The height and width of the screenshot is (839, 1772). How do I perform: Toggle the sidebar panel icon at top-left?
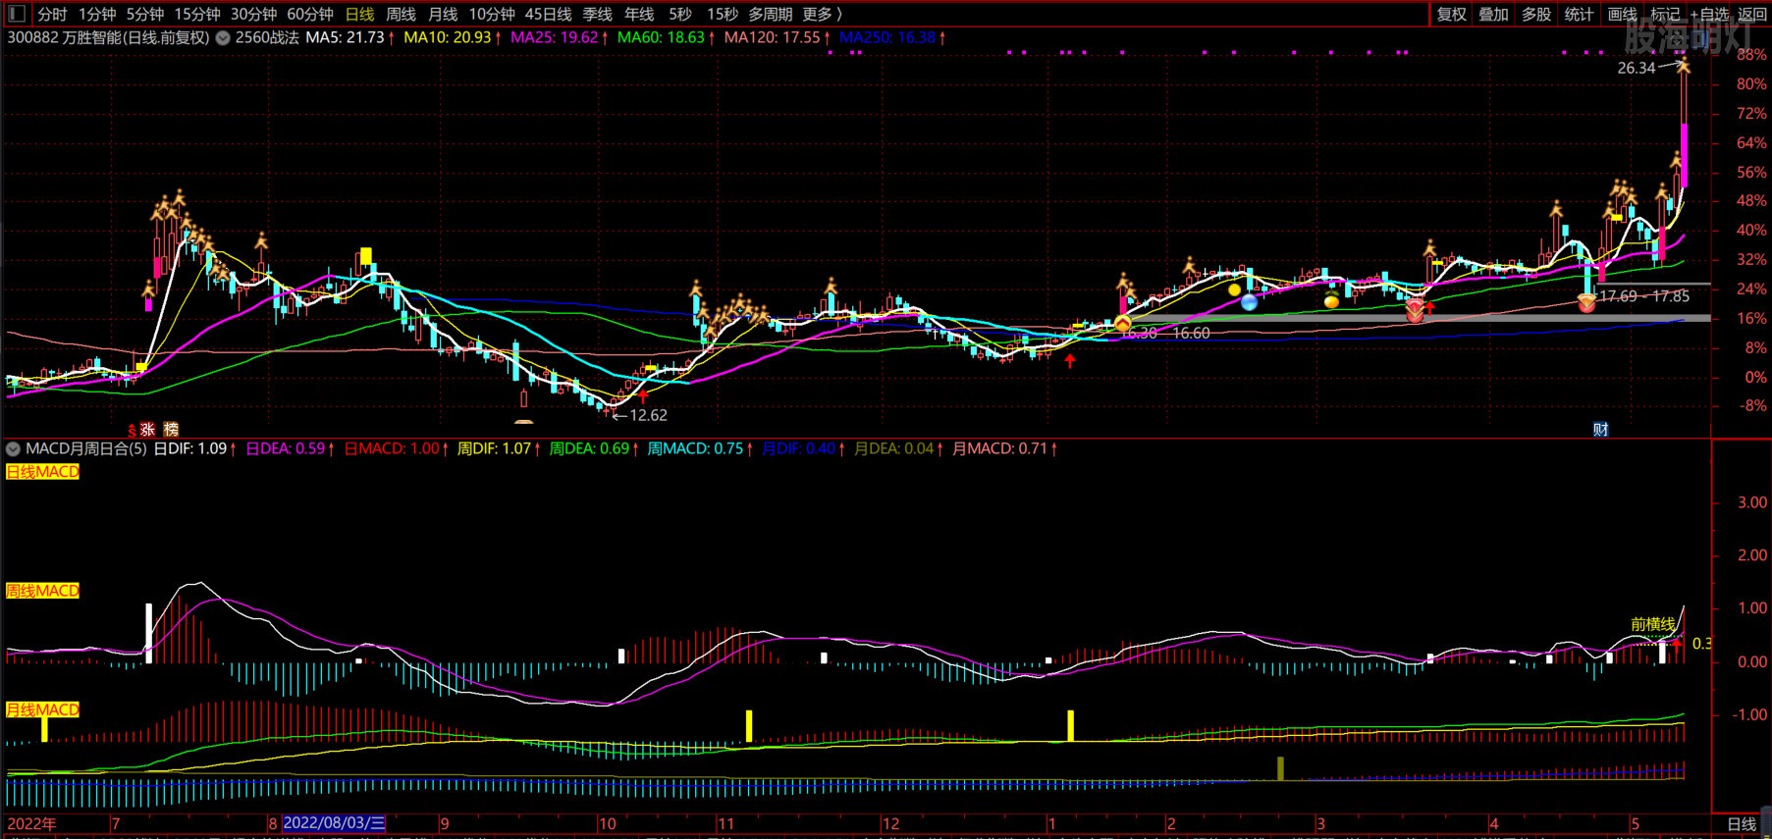16,14
